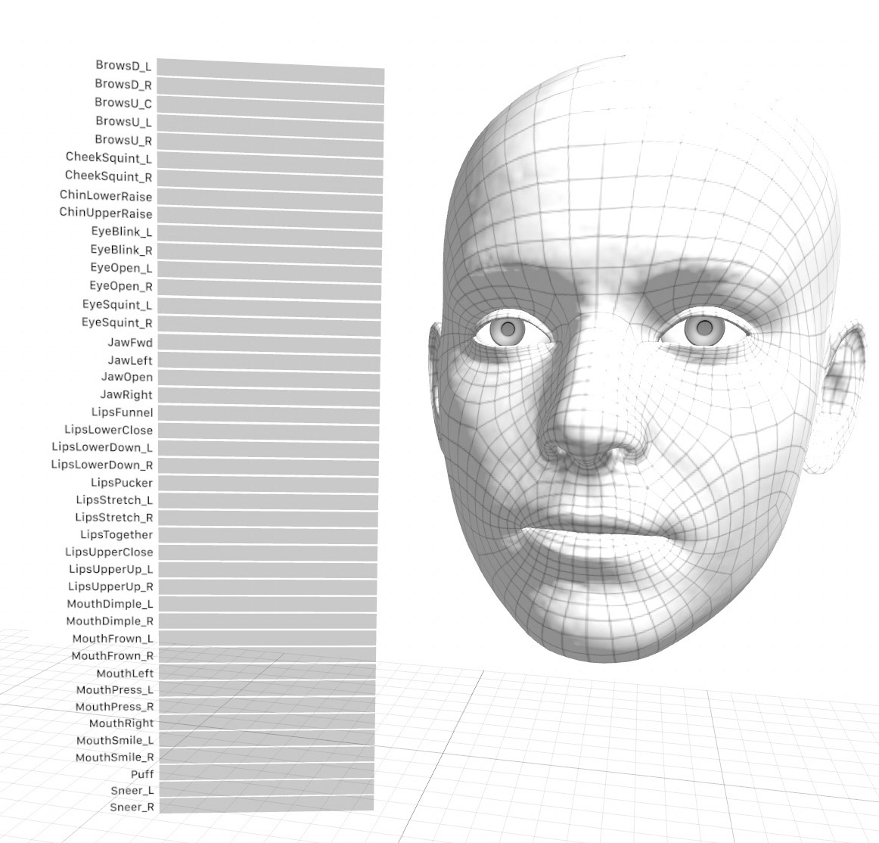The width and height of the screenshot is (879, 843).
Task: Click the BrowsD_L blend shape label
Action: coord(123,66)
